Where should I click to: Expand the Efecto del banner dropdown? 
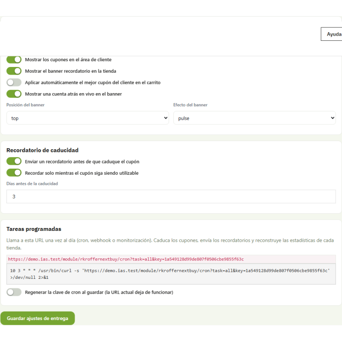255,118
